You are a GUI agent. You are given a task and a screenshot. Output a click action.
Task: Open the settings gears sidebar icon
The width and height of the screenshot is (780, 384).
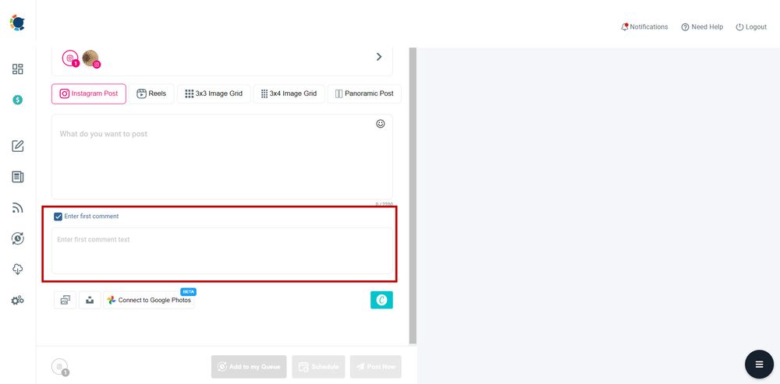pos(17,300)
